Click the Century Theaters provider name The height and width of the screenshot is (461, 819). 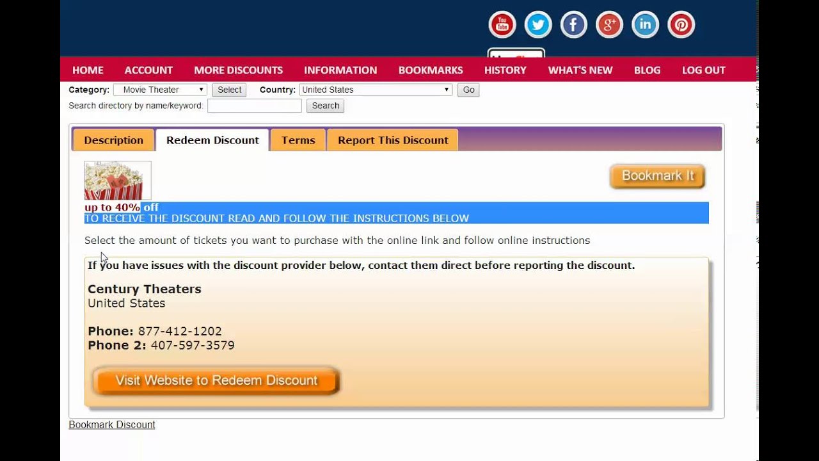click(145, 289)
